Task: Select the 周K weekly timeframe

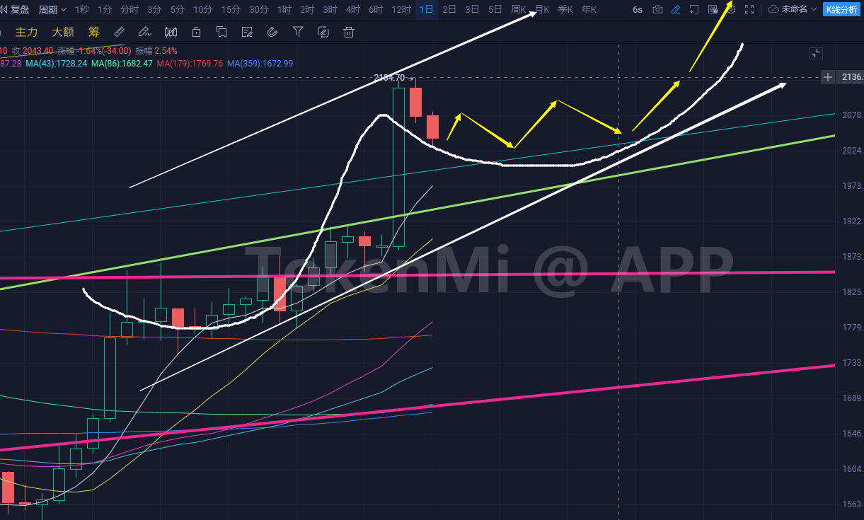Action: (519, 9)
